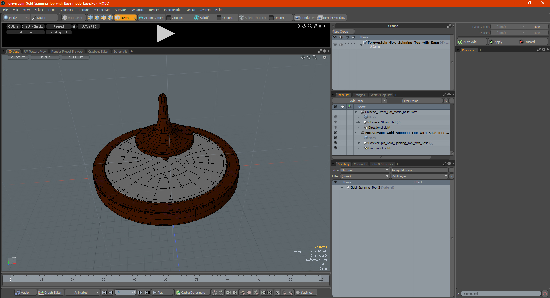Toggle visibility of ForeverSpin Directional Light
This screenshot has height=298, width=550.
[x=335, y=148]
